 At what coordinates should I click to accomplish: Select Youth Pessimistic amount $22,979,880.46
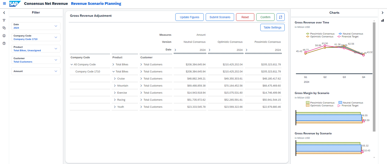(271, 107)
